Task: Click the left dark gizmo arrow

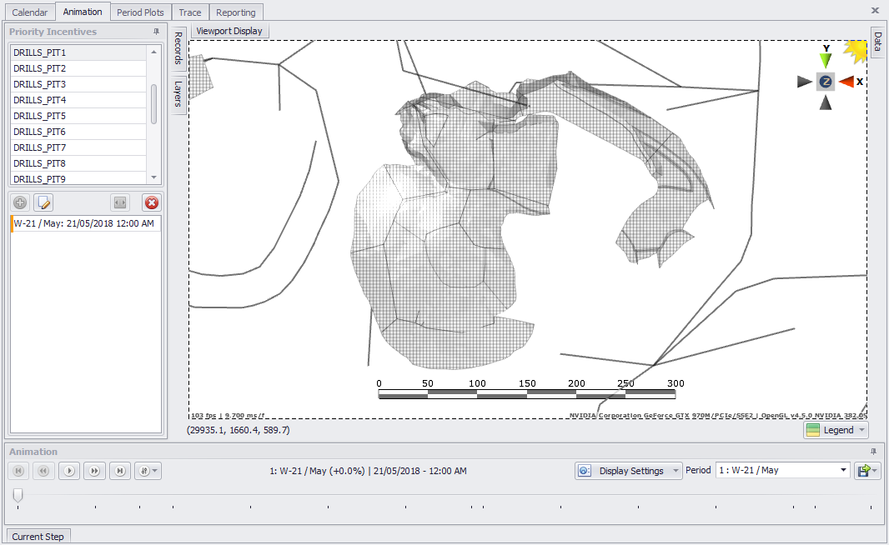Action: click(x=804, y=82)
